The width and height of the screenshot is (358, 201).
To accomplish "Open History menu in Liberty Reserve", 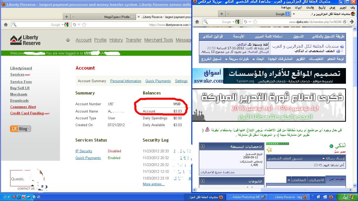I will pos(116,40).
